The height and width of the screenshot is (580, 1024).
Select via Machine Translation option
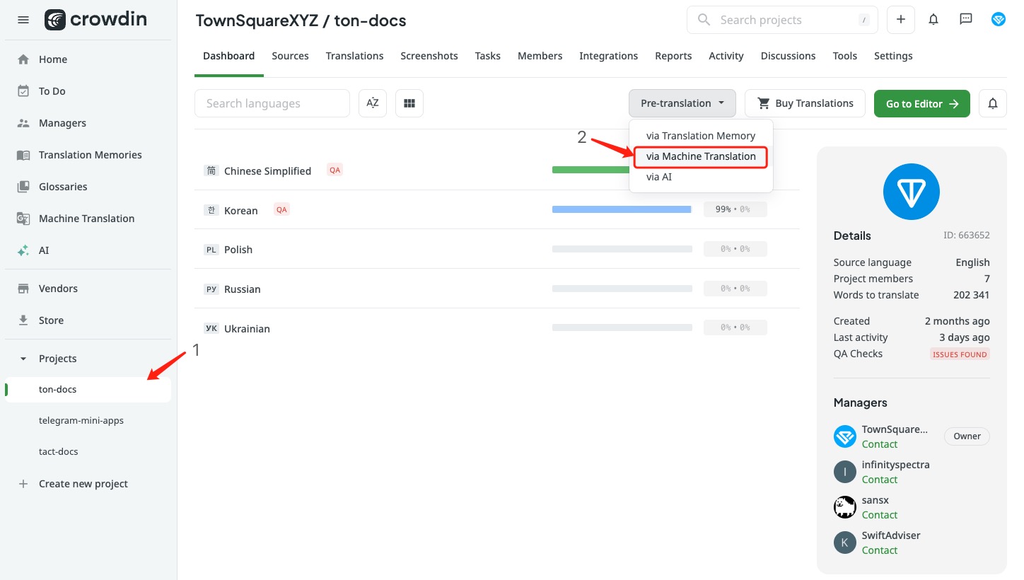[701, 156]
